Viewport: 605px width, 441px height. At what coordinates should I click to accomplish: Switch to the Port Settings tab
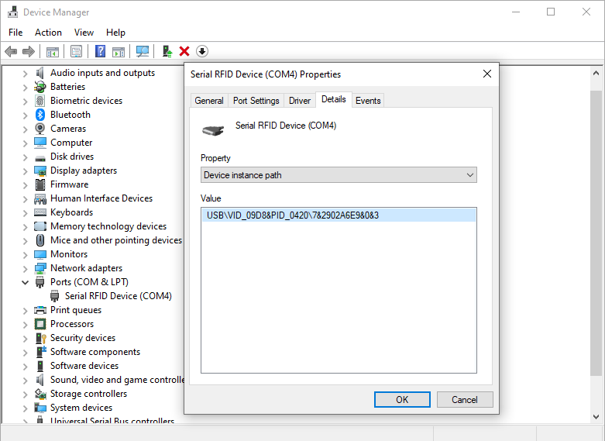256,101
